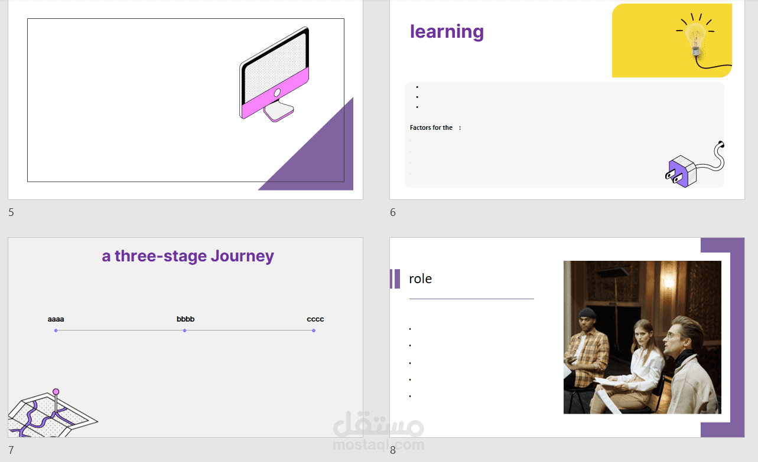Click the light bulb image on slide 6
Screen dimensions: 758x462
tap(672, 40)
